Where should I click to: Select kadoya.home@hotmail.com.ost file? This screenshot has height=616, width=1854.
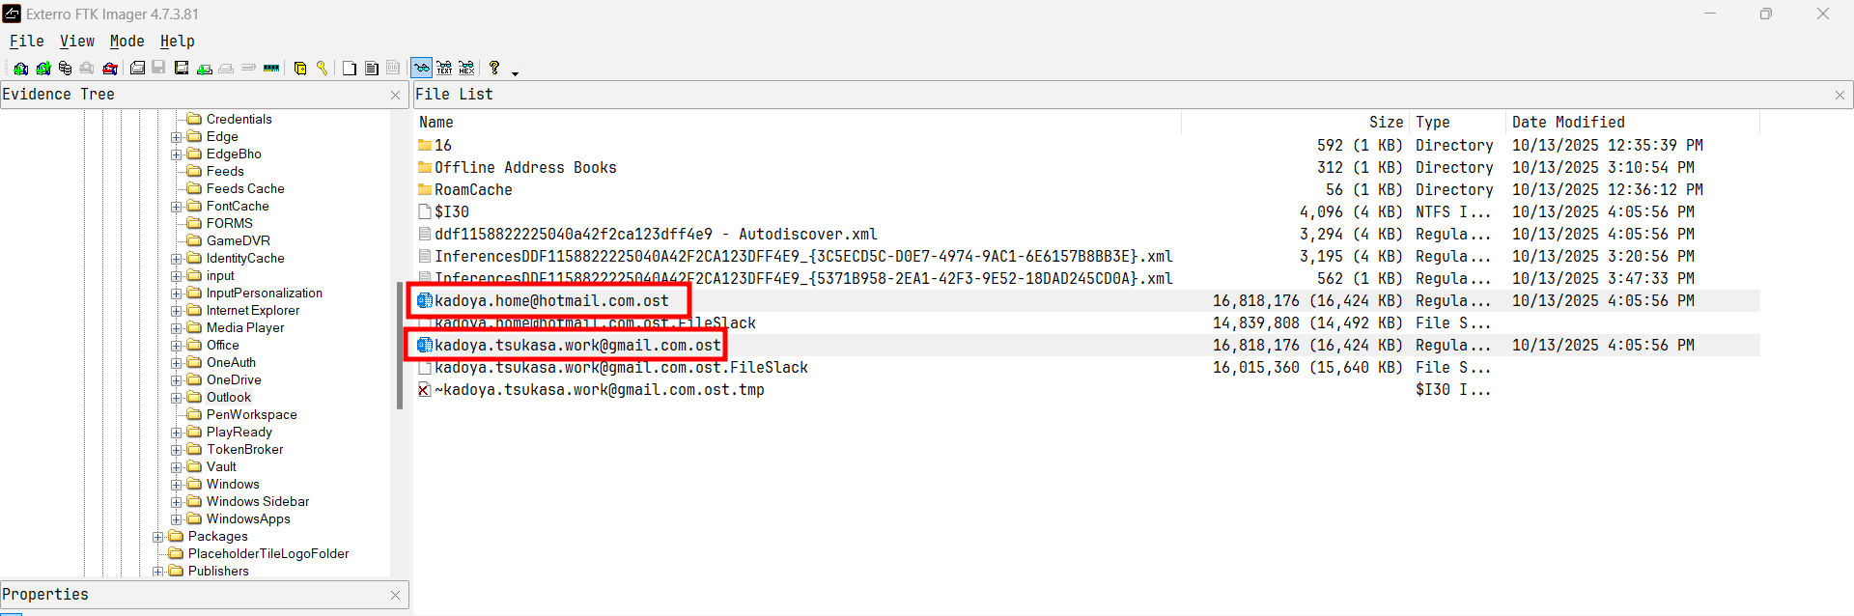(550, 301)
